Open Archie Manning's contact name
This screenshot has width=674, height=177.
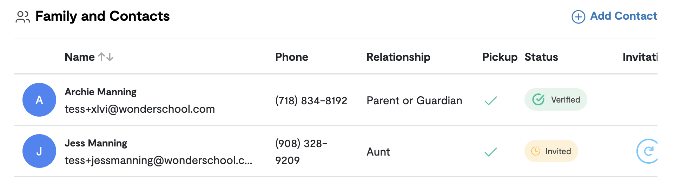pyautogui.click(x=100, y=92)
